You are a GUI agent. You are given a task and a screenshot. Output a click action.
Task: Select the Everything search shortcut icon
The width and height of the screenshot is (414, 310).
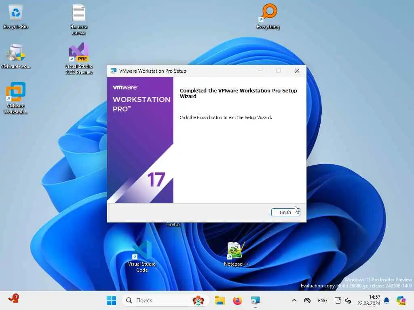click(x=268, y=16)
